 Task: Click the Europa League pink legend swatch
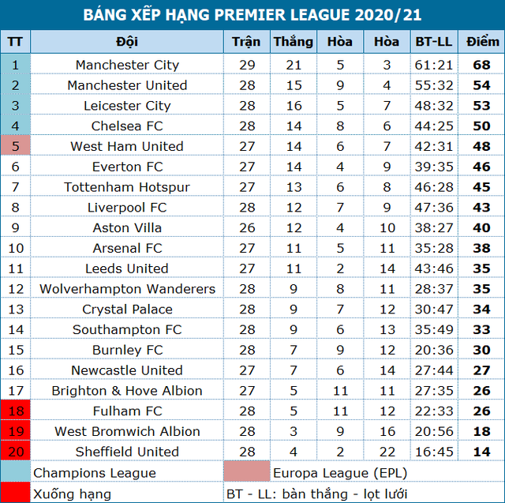pos(246,472)
